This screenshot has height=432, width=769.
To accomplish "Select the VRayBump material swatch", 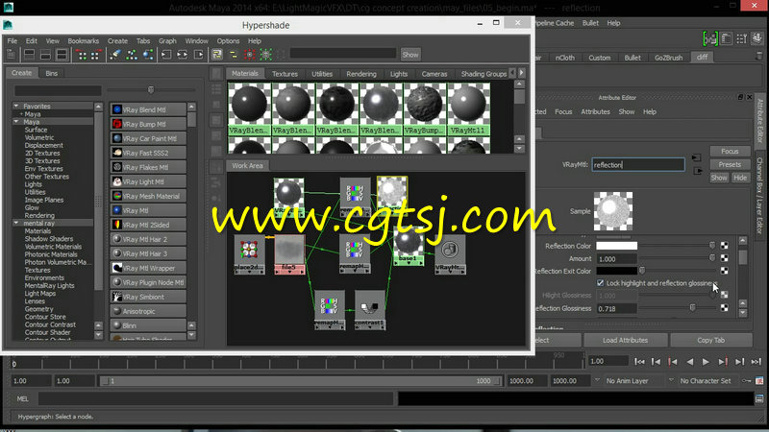I will [424, 108].
